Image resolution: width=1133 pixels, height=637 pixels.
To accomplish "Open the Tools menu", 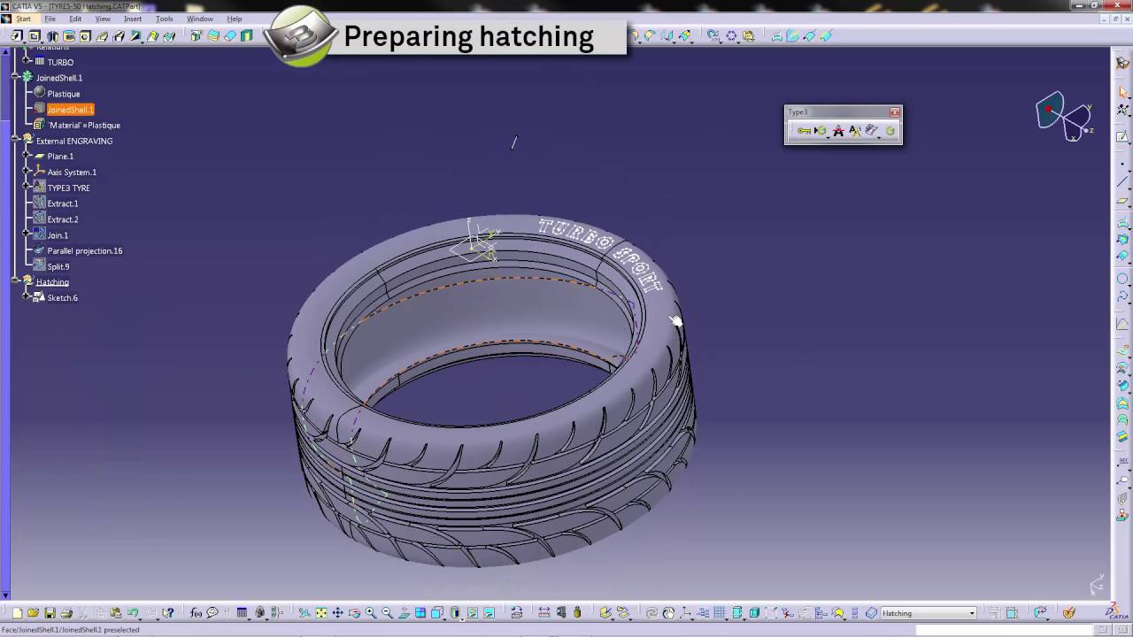I will point(164,19).
